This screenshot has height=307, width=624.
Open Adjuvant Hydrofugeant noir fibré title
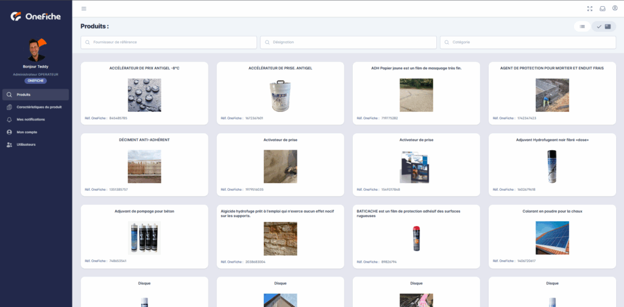[552, 140]
